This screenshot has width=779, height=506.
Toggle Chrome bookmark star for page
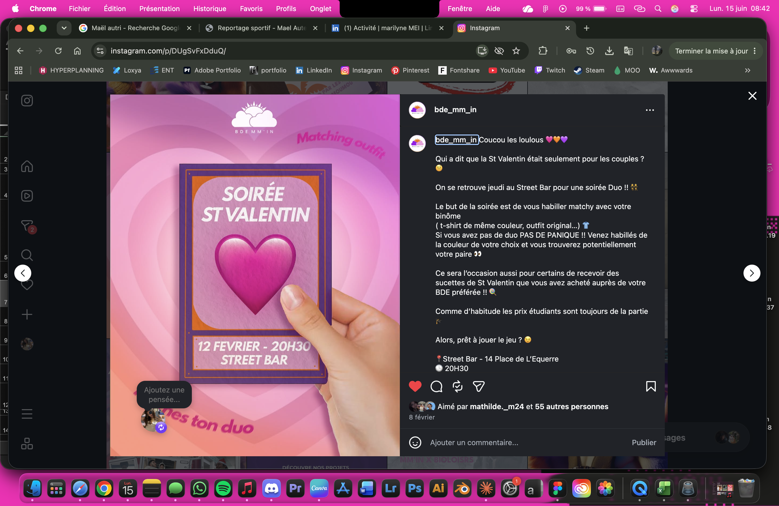[x=516, y=51]
